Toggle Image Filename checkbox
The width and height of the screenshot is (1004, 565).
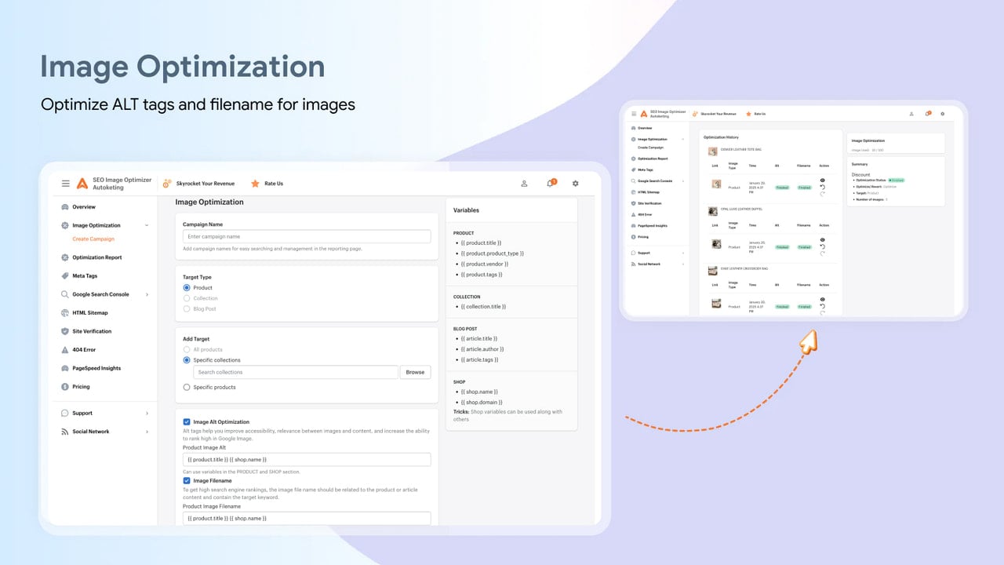pos(187,480)
